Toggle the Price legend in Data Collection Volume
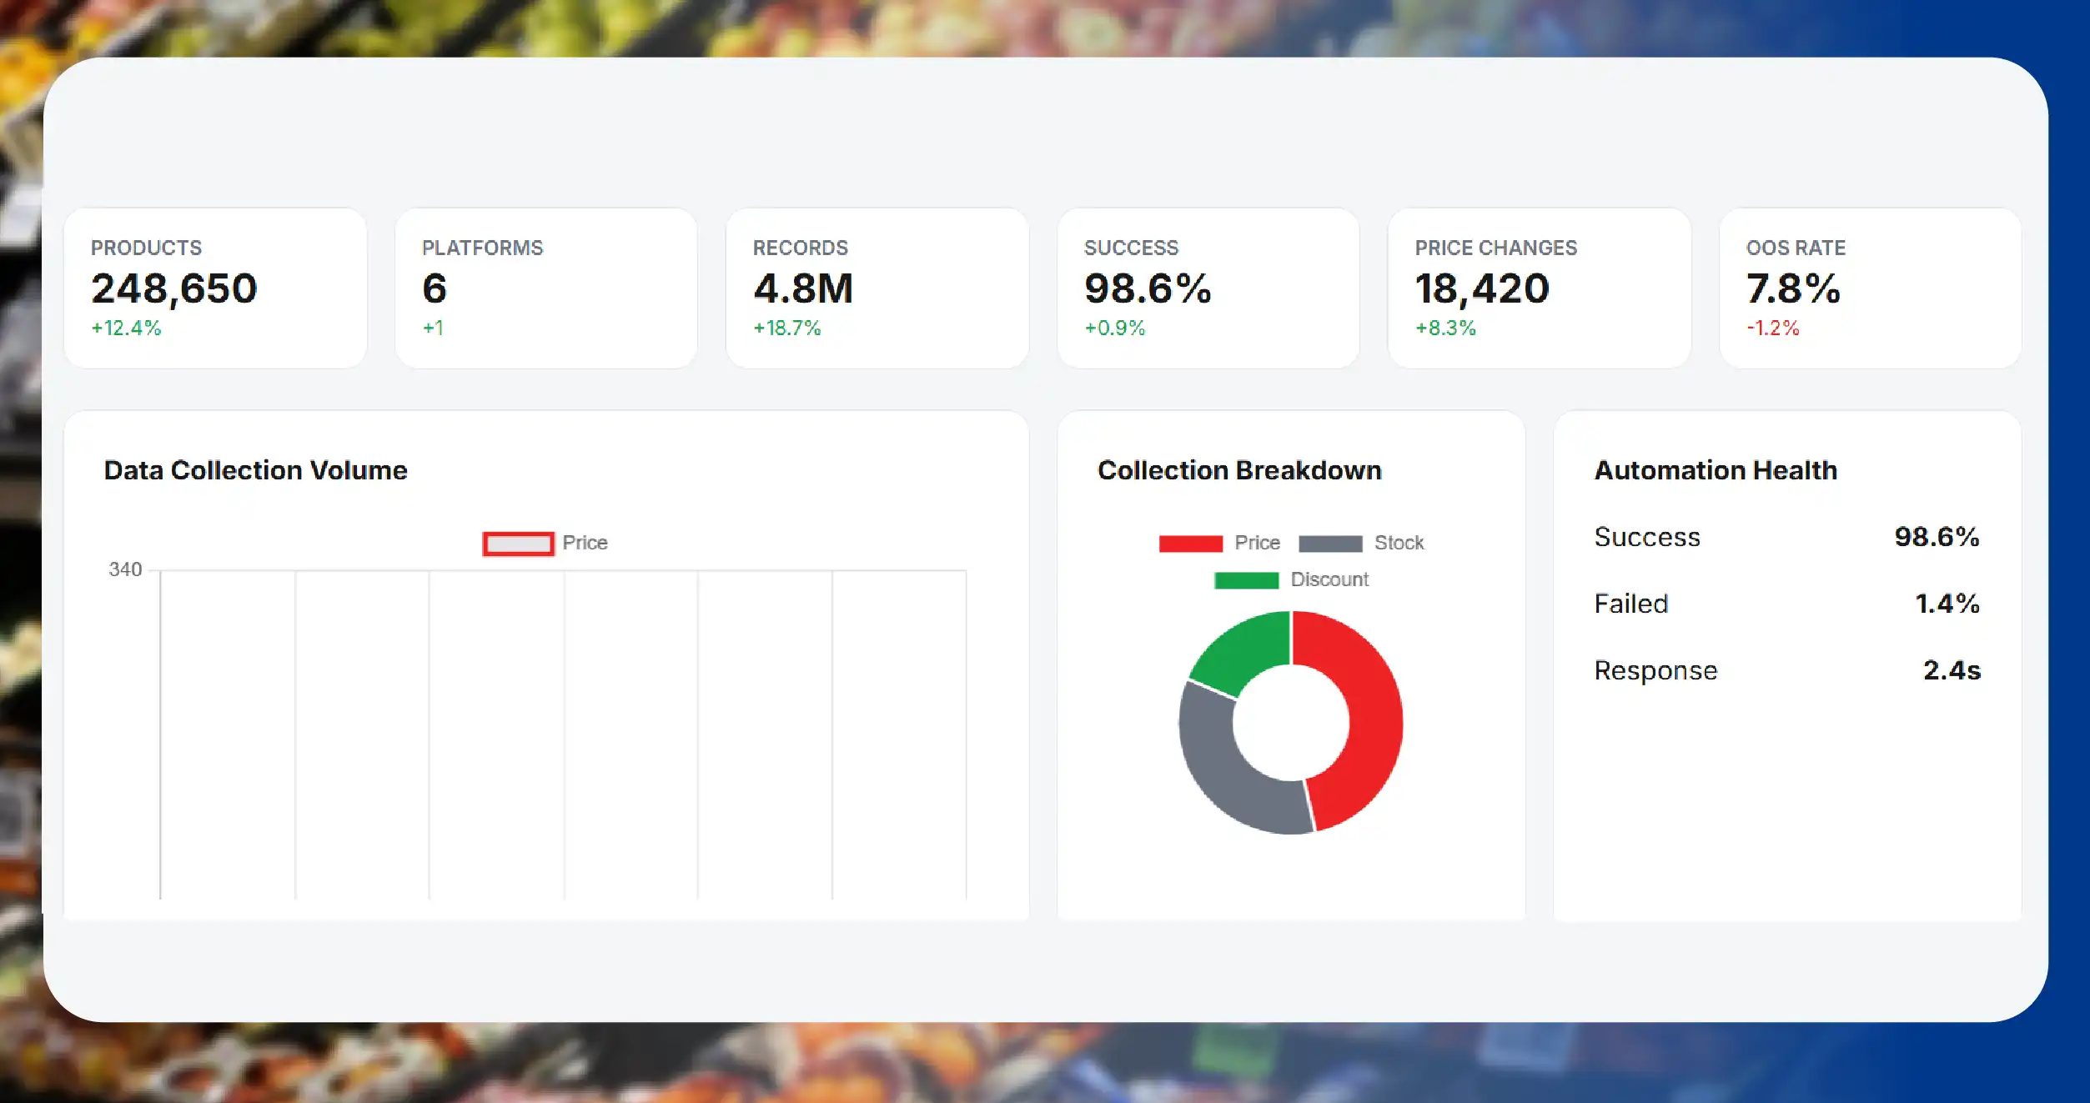Viewport: 2090px width, 1103px height. pyautogui.click(x=545, y=544)
